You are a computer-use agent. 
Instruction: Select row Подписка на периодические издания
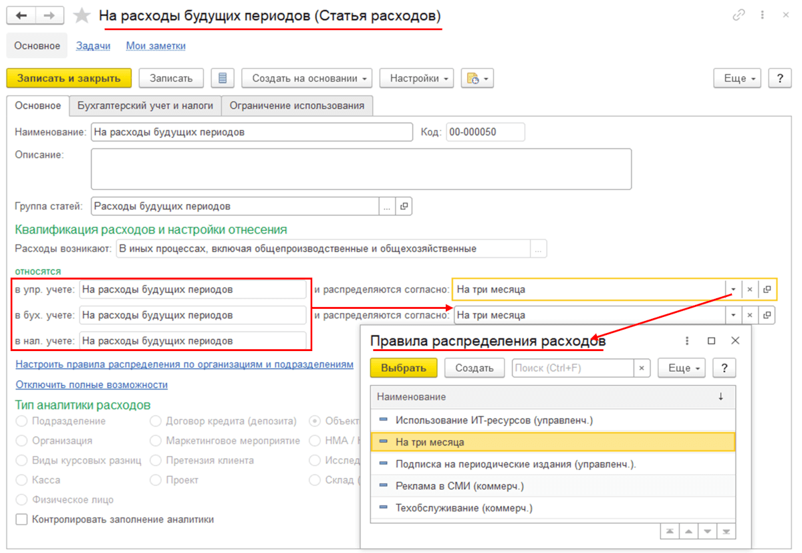tap(553, 464)
